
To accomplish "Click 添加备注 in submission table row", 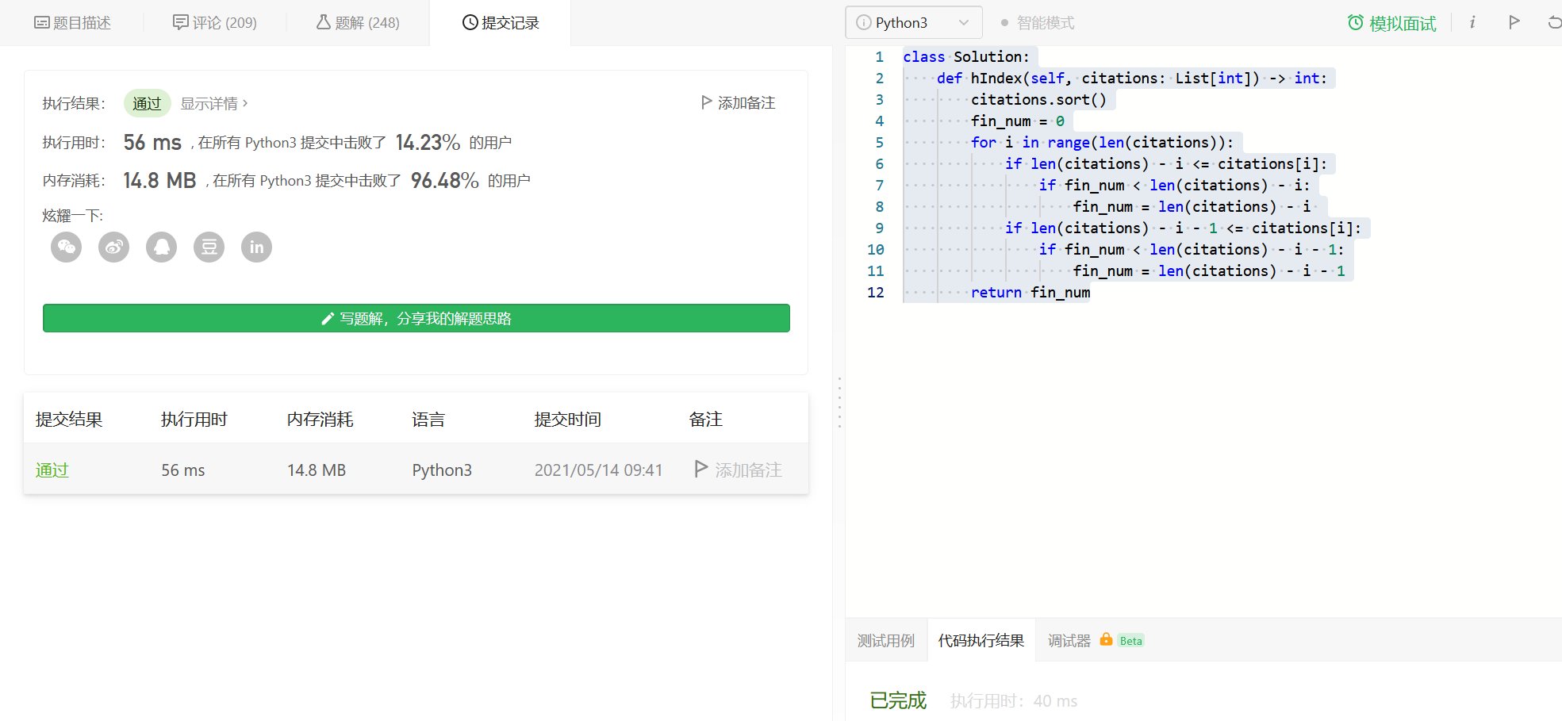I will click(739, 470).
